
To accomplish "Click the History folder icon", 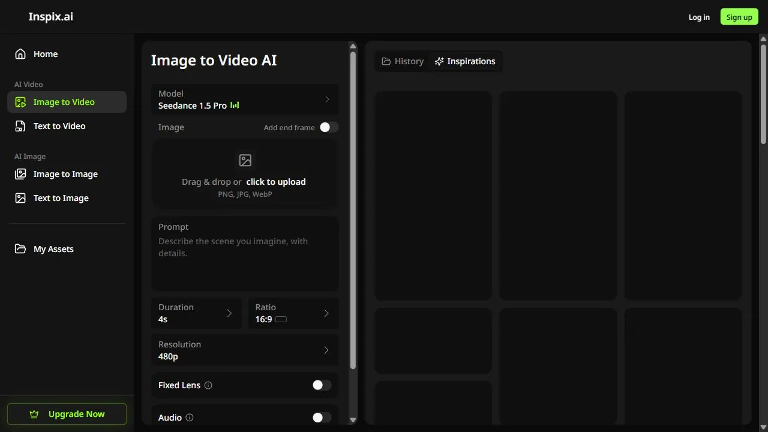I will tap(386, 61).
